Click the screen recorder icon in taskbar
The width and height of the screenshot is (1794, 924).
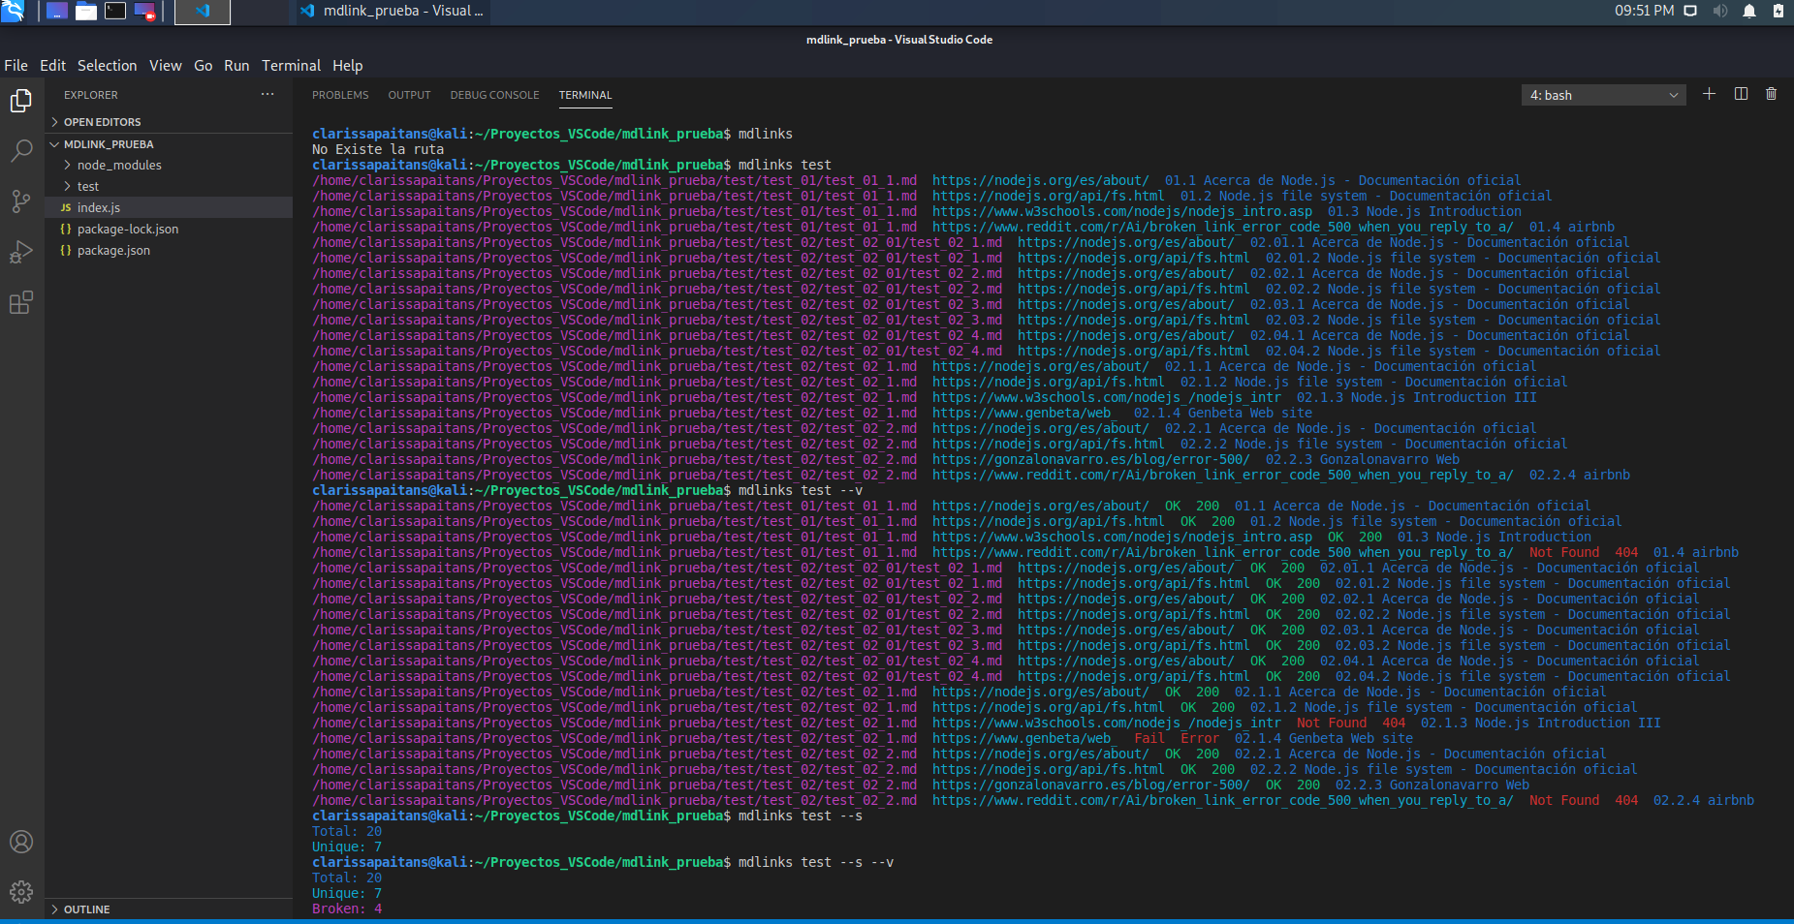[x=144, y=12]
